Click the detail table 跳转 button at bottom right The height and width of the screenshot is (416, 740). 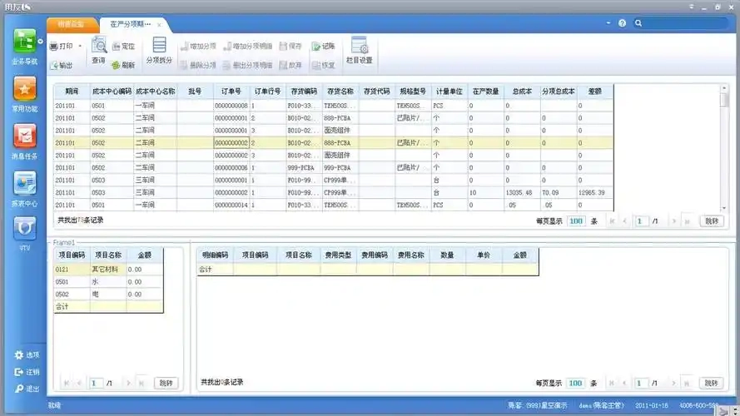click(711, 383)
